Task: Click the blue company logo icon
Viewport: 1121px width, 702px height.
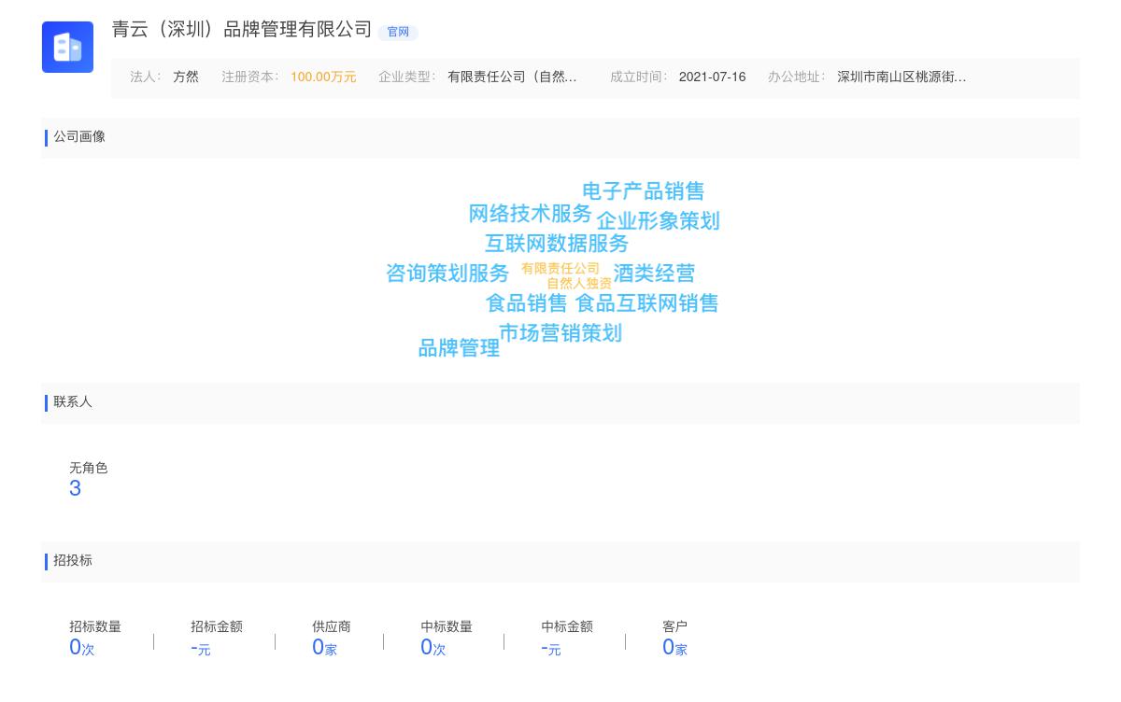Action: (67, 47)
